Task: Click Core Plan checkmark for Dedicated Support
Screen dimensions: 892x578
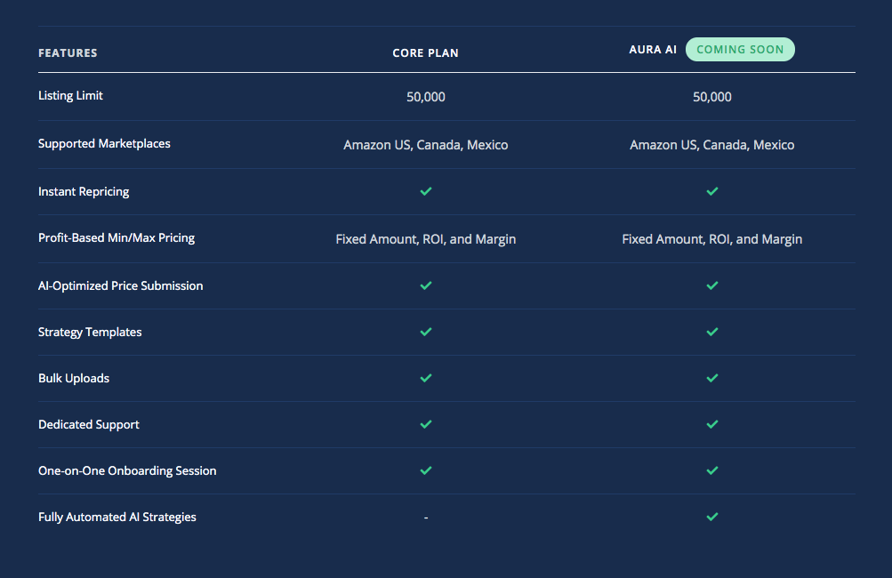Action: 425,424
